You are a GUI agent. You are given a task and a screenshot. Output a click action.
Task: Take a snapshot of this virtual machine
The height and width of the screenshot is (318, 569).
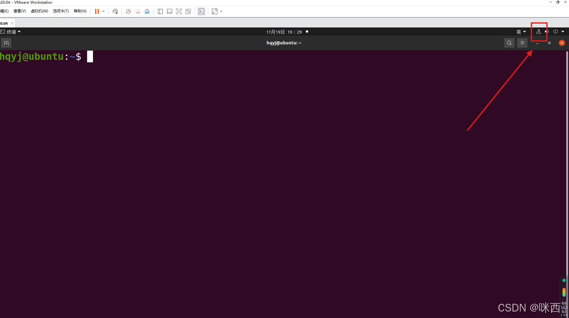129,11
